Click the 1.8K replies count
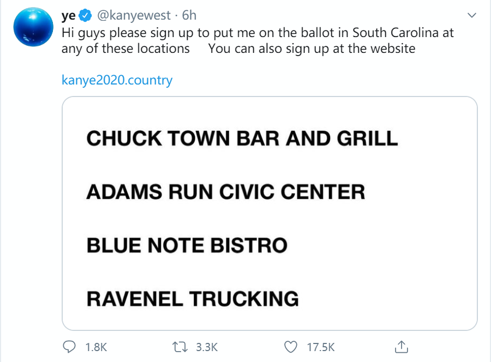This screenshot has height=362, width=491. point(97,347)
